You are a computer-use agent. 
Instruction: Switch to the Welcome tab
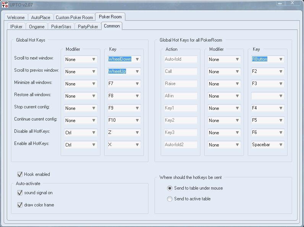(x=16, y=18)
